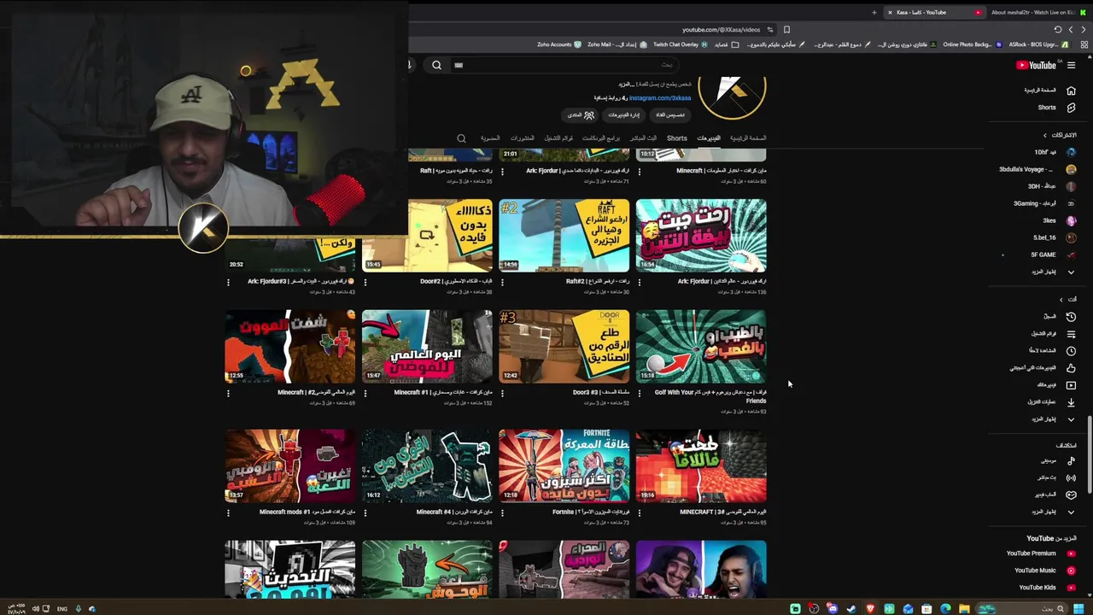Open 3DH subscription channel
1093x615 pixels.
pos(1051,186)
